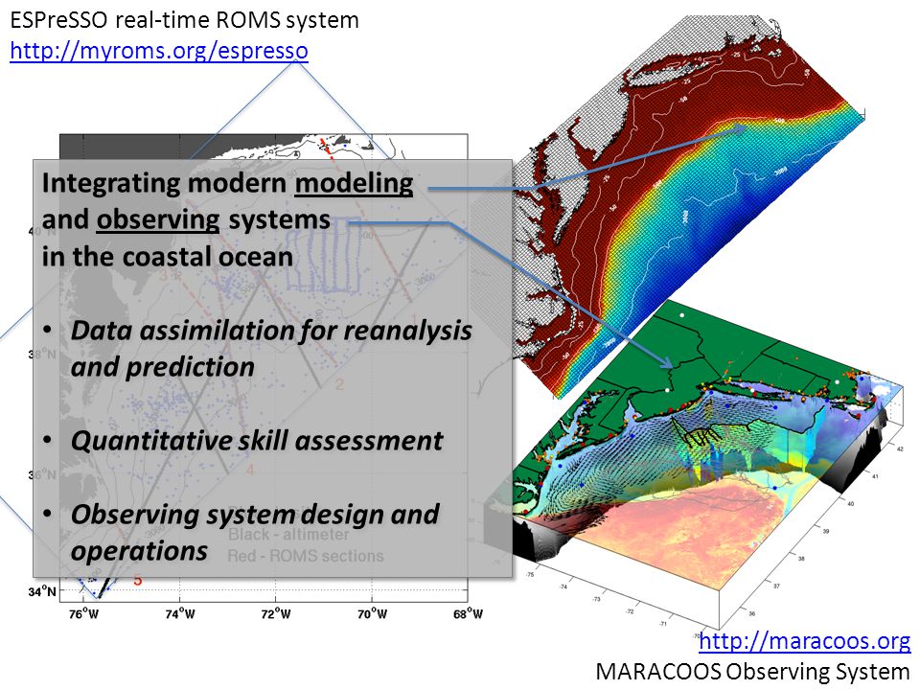The image size is (920, 690).
Task: Click the "Observing system design and" bullet
Action: click(255, 515)
